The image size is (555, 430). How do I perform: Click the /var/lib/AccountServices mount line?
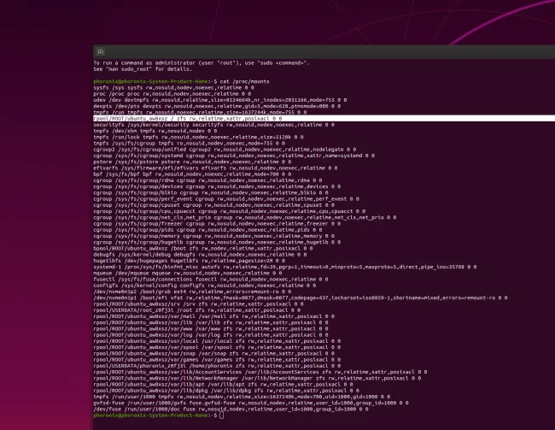point(260,372)
